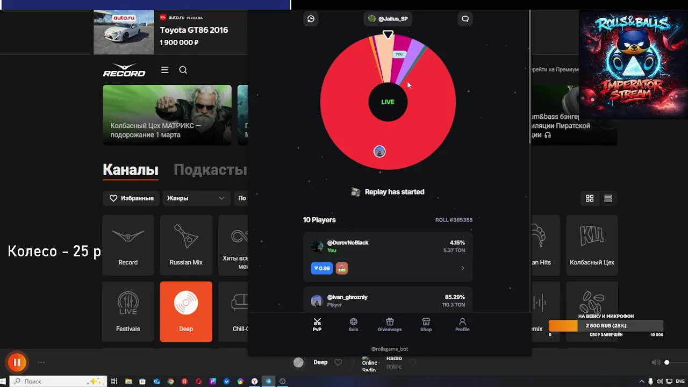
Task: Click the @rollsgame_bot label
Action: pyautogui.click(x=390, y=349)
